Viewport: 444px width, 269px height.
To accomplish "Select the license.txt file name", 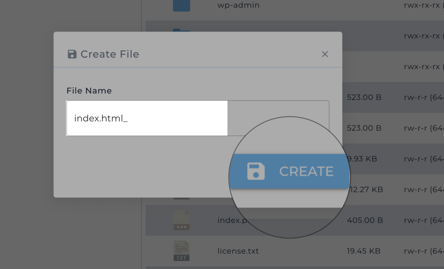I will click(238, 251).
